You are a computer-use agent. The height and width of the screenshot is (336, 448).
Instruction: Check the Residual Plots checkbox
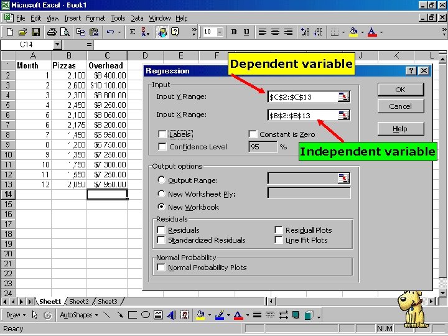pos(279,230)
